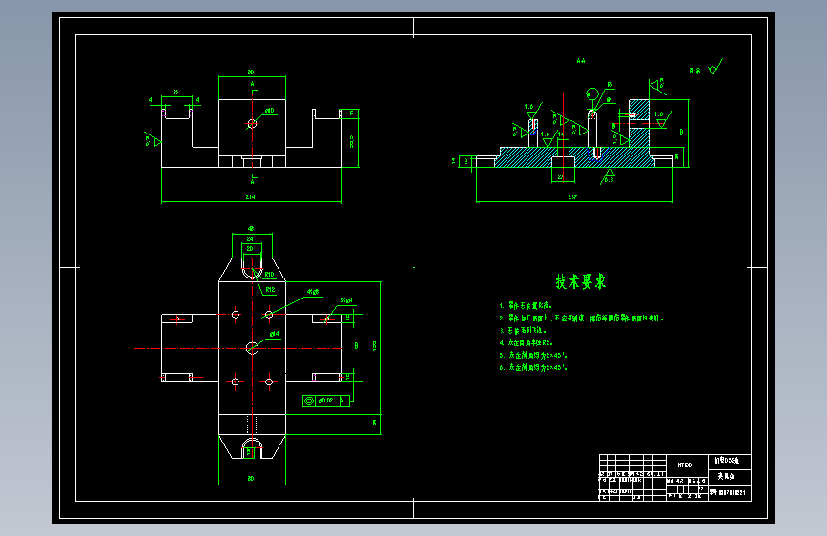
Task: Click the A-A section view title
Action: pos(581,61)
